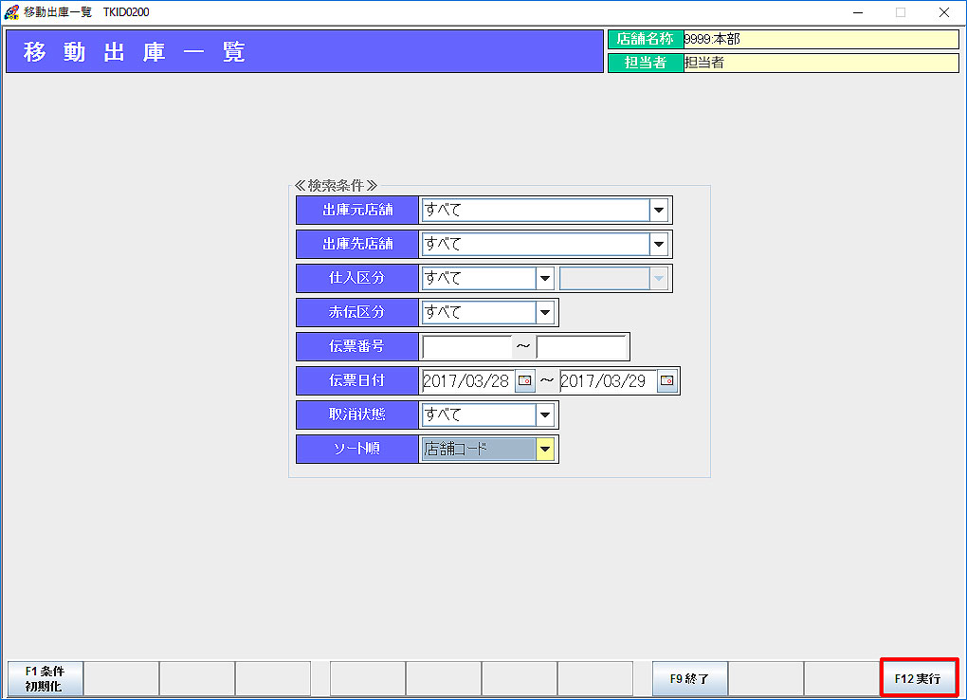The image size is (967, 700).
Task: Click the end date field 2017/03/29
Action: [x=608, y=381]
